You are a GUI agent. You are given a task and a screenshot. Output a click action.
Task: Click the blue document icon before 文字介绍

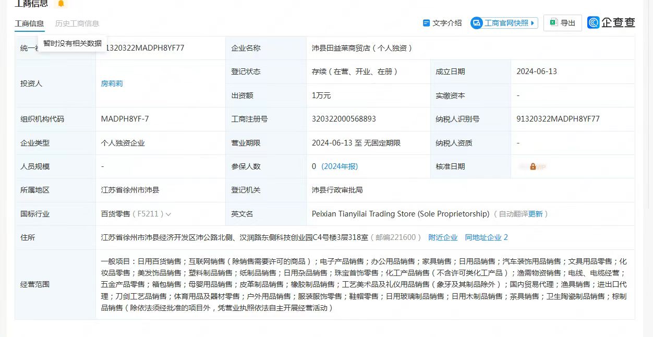click(x=426, y=22)
